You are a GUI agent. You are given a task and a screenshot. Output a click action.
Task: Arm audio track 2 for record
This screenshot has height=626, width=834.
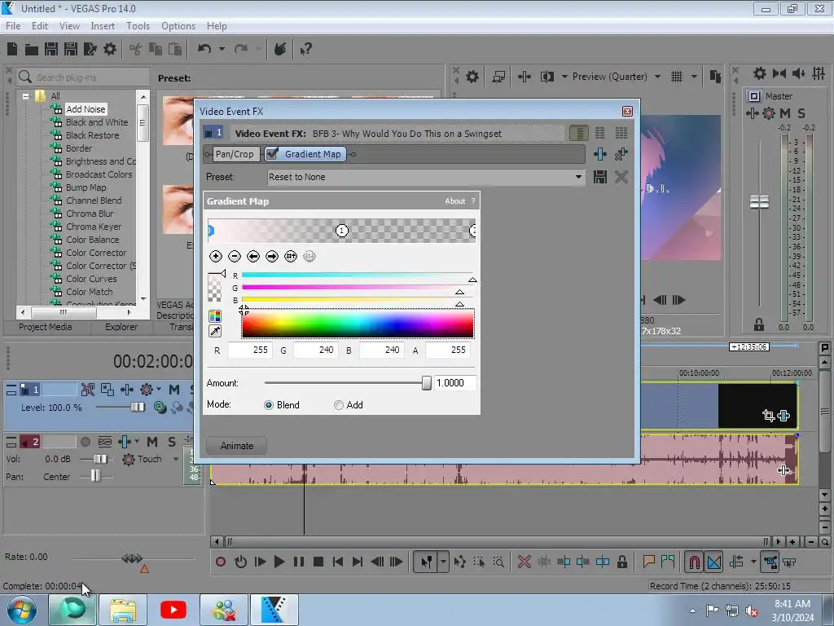pyautogui.click(x=85, y=442)
